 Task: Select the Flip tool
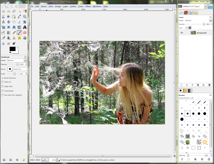pos(19,27)
